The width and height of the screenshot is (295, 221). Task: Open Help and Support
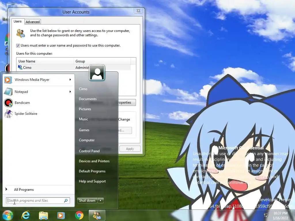click(92, 181)
